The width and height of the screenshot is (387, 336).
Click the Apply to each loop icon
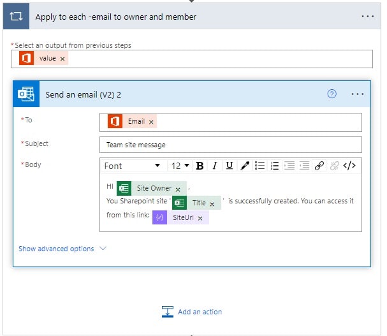pos(16,17)
